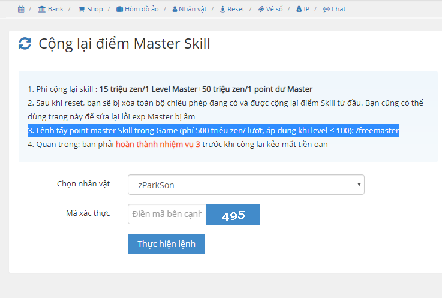Screen dimensions: 442x298
Task: Click the ticket icon beside Vé số
Action: tap(261, 9)
